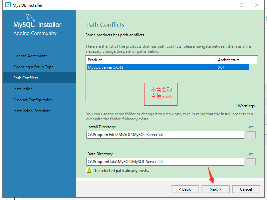Click 'The selected path already exists.' message

point(121,171)
